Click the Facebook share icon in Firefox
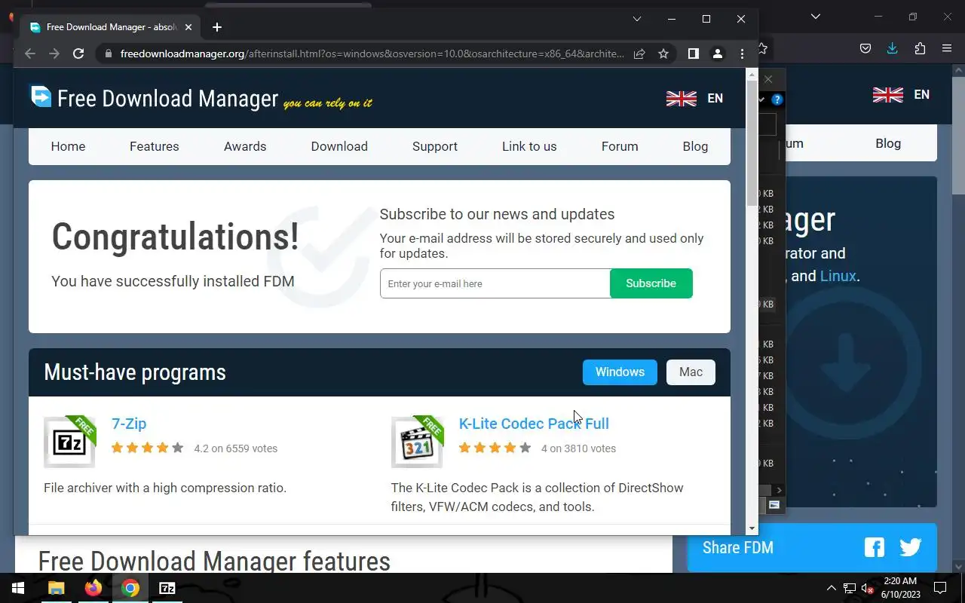965x603 pixels. point(875,547)
